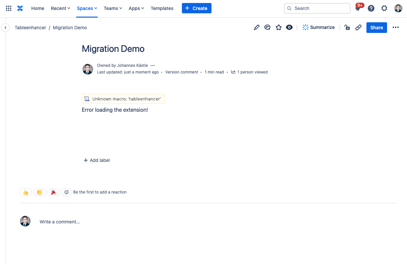Click the Tableenhancer breadcrumb link
The height and width of the screenshot is (264, 407).
pos(30,28)
